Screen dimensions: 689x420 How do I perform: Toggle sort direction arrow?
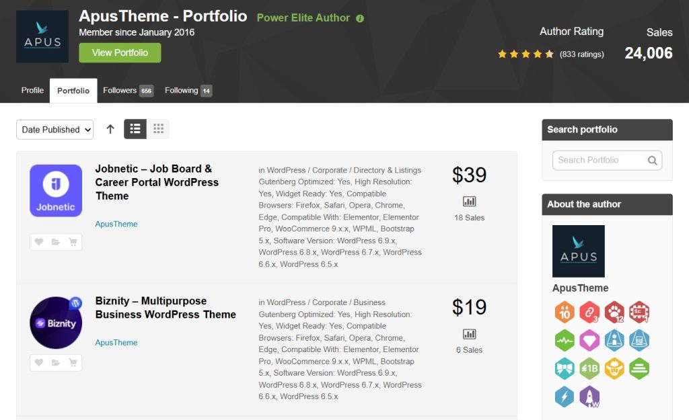tap(110, 129)
